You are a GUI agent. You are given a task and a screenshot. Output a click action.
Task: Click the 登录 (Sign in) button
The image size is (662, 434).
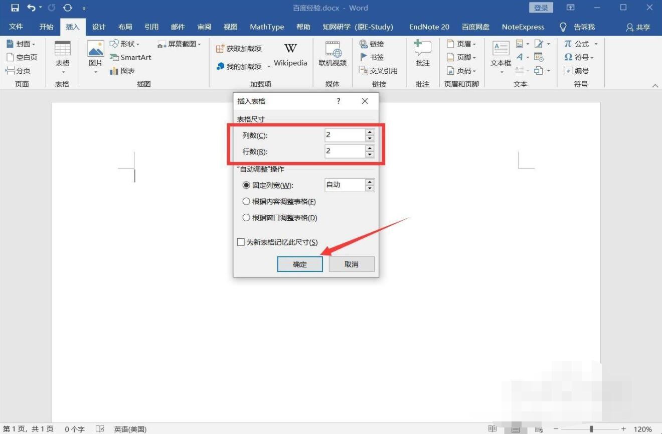coord(541,8)
